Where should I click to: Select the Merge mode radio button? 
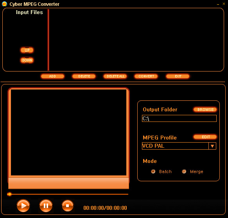pos(184,172)
